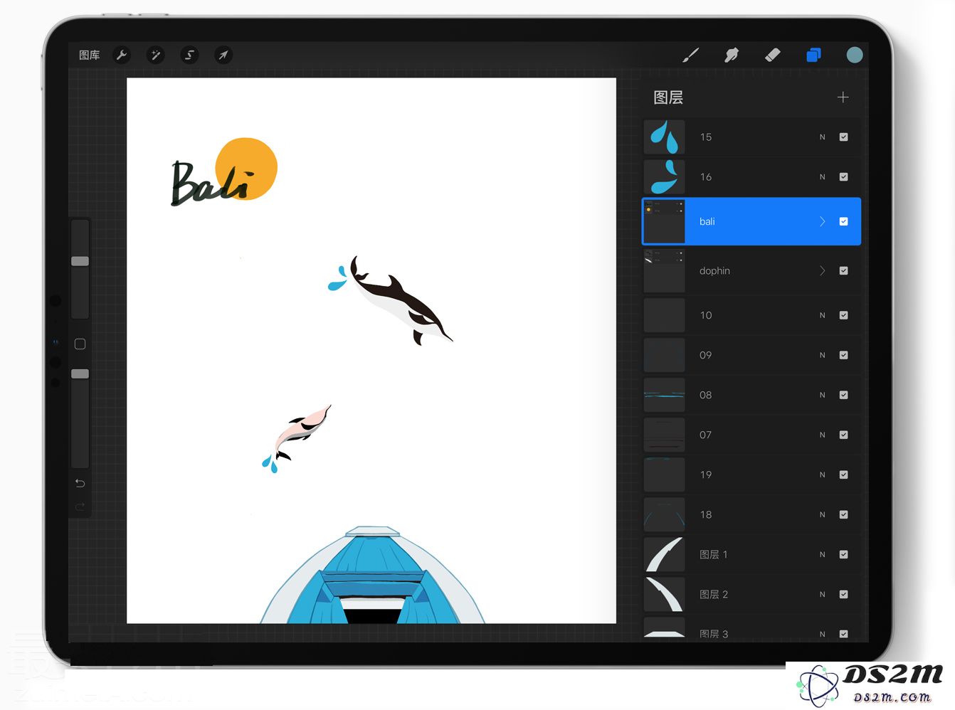The height and width of the screenshot is (710, 955).
Task: Select the Smudge tool
Action: pos(731,55)
